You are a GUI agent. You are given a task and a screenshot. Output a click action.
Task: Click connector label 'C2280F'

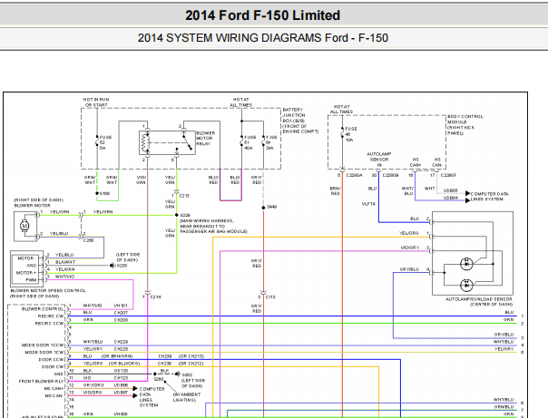pyautogui.click(x=448, y=175)
